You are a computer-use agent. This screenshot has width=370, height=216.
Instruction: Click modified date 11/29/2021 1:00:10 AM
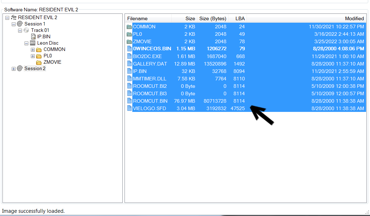coord(338,56)
